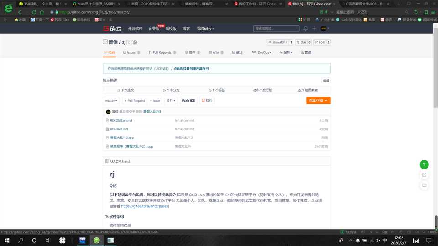
Task: Open Windows Start menu
Action: (x=7, y=241)
